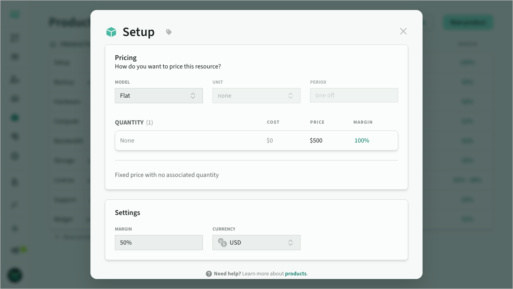Click the QUANTITY column header

[129, 122]
